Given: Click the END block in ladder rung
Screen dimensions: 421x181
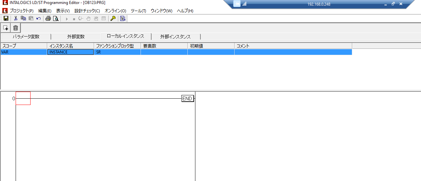Looking at the screenshot, I should coord(187,98).
